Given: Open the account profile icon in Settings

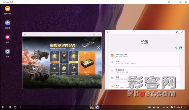Looking at the screenshot, I should pos(181,48).
